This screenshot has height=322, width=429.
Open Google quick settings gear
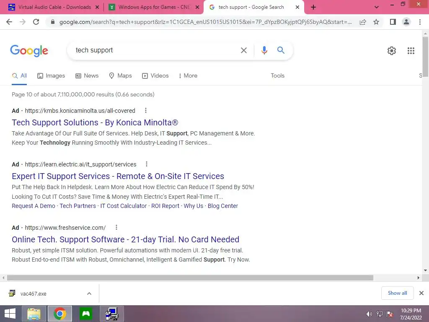click(392, 51)
